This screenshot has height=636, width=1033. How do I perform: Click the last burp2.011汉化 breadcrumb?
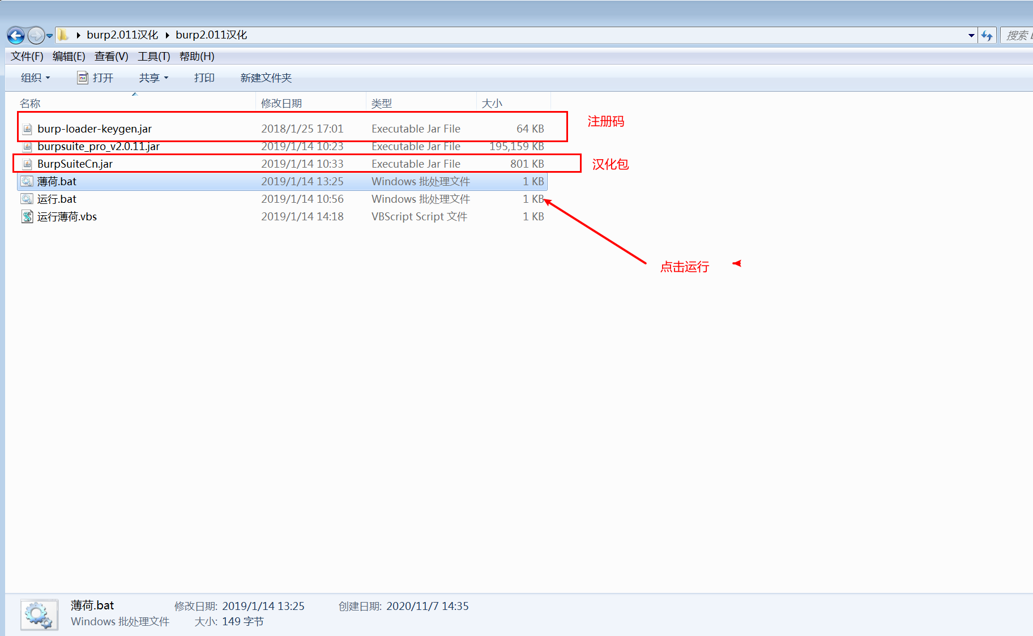tap(211, 35)
